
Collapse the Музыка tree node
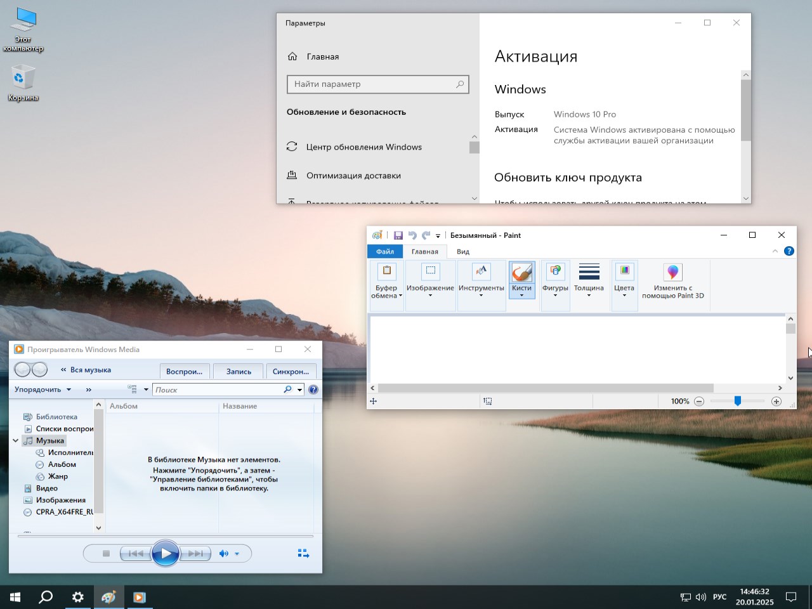pyautogui.click(x=16, y=440)
